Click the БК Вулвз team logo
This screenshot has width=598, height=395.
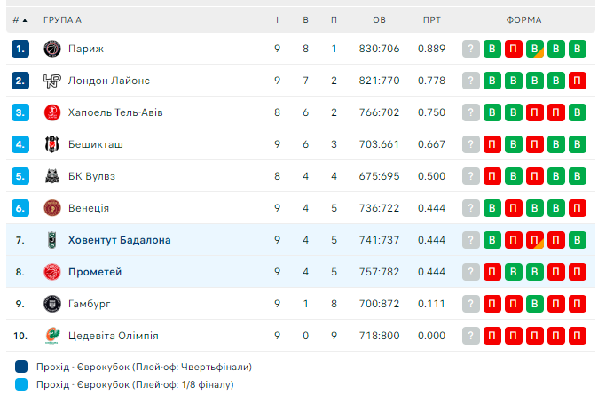coord(51,176)
